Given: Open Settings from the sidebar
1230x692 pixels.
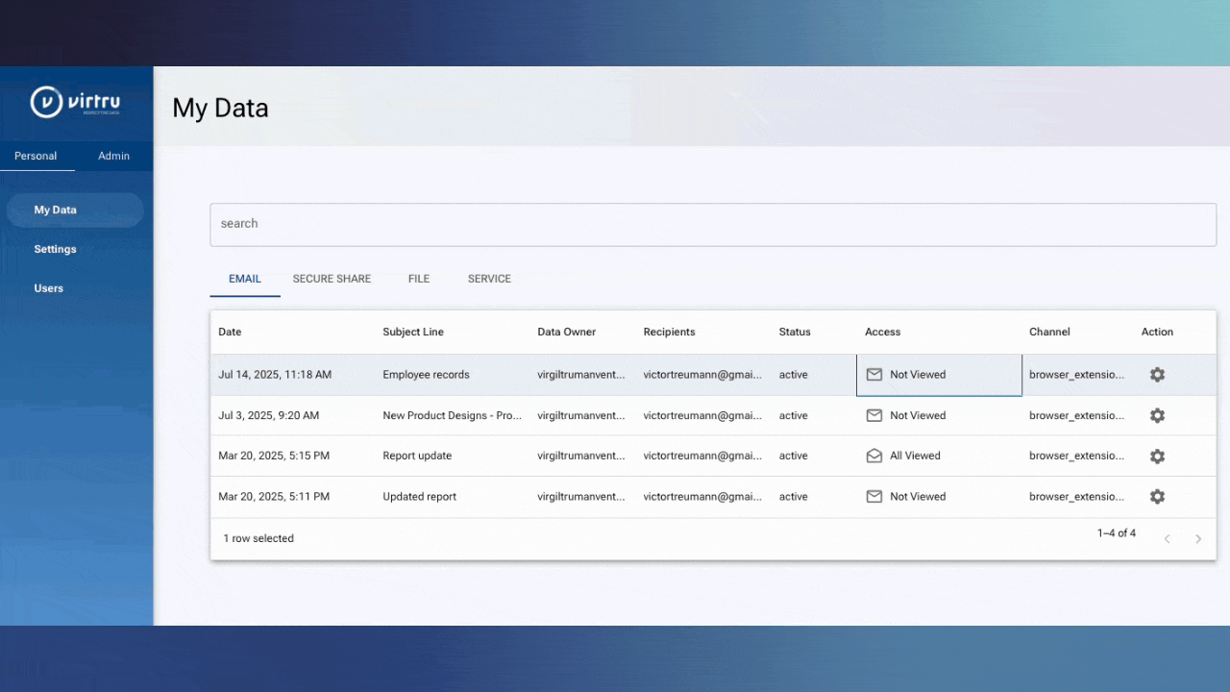Looking at the screenshot, I should coord(55,249).
